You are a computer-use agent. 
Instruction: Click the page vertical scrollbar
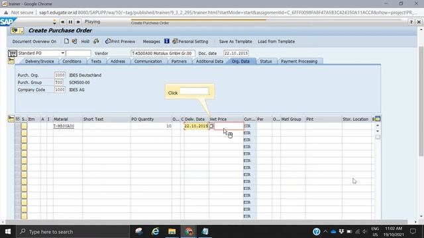point(421,101)
